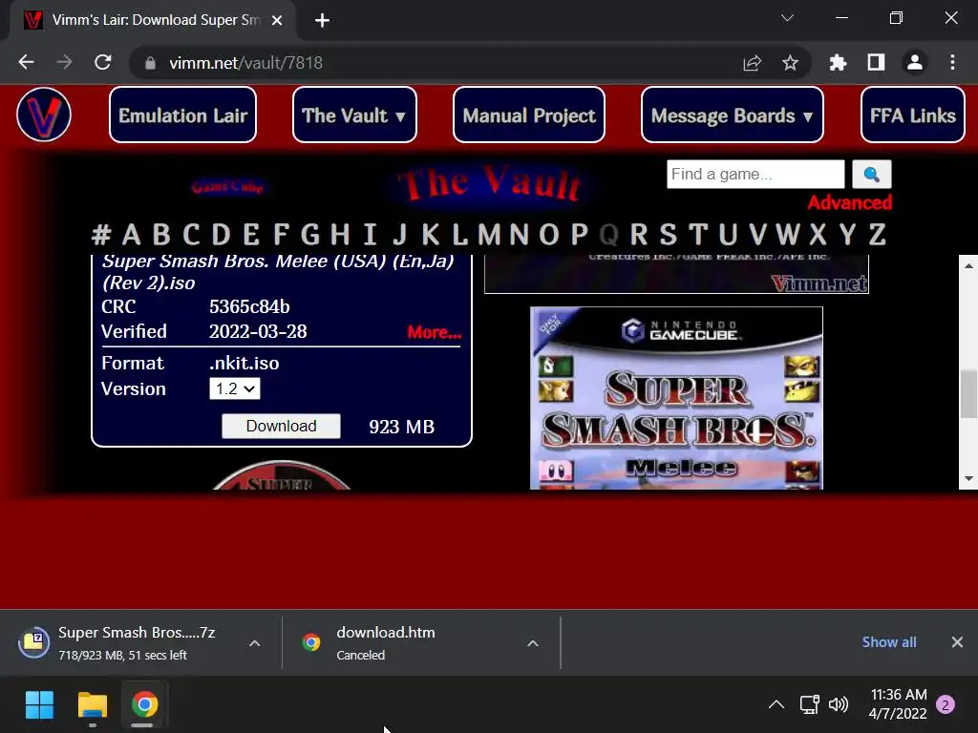Go back to the previous page
978x733 pixels.
pos(26,62)
